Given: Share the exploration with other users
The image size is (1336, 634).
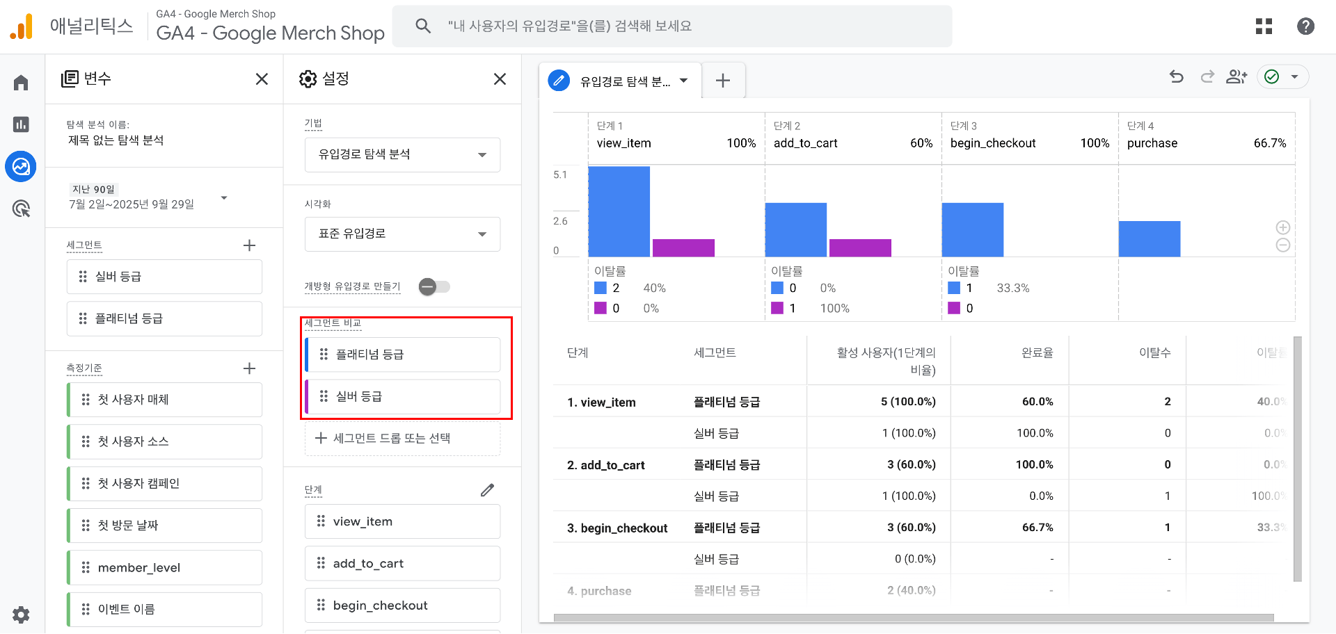Looking at the screenshot, I should pyautogui.click(x=1237, y=77).
